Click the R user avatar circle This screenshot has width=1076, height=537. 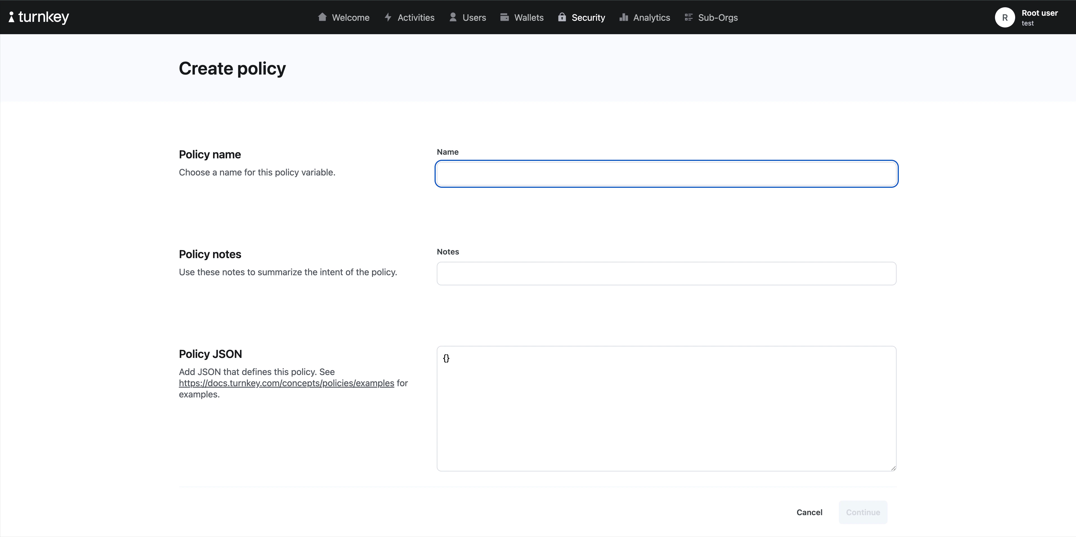tap(1005, 18)
